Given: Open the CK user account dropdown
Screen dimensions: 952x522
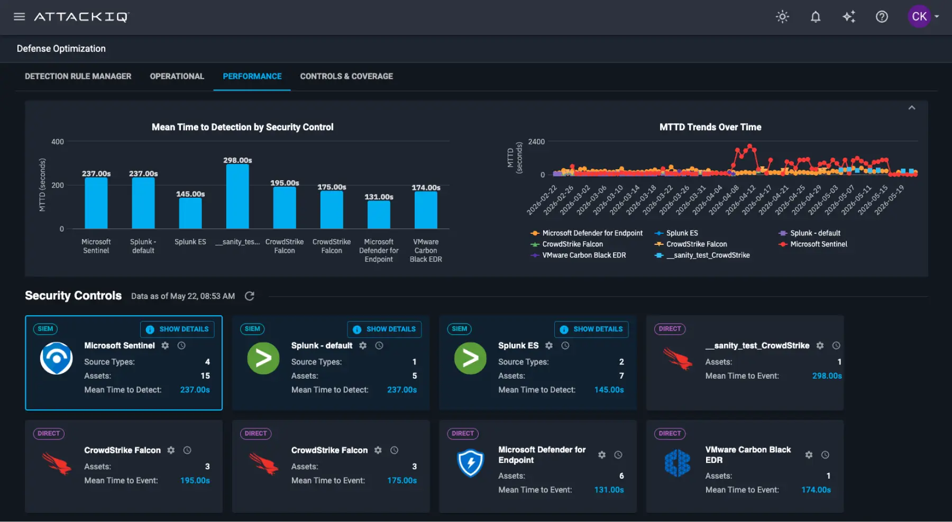Looking at the screenshot, I should 924,16.
